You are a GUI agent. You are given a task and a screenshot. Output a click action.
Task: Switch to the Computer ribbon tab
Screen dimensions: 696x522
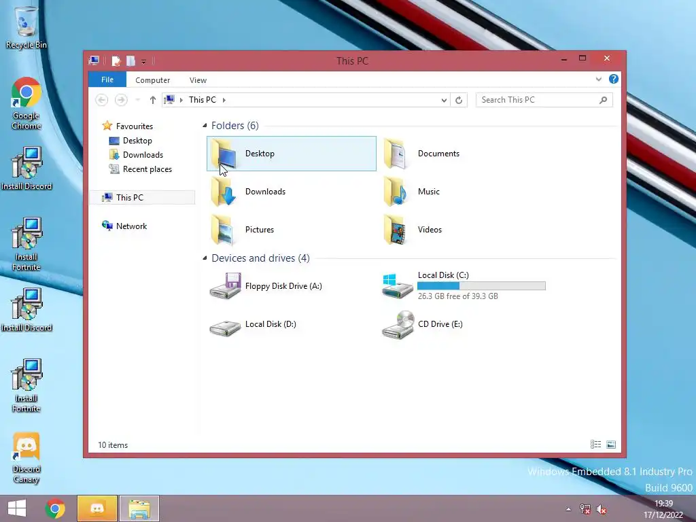tap(153, 80)
